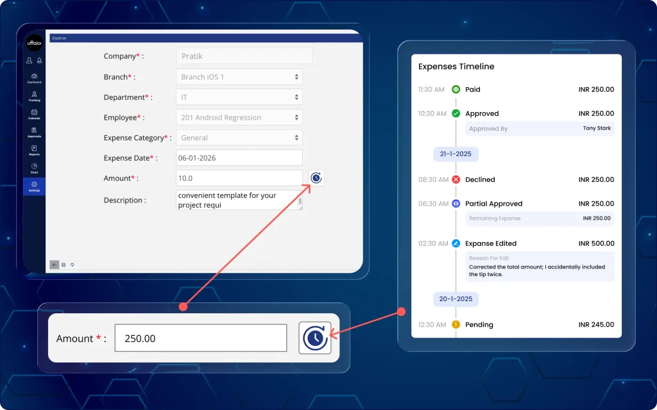Go to Dashboard in the sidebar
The image size is (657, 410).
35,78
